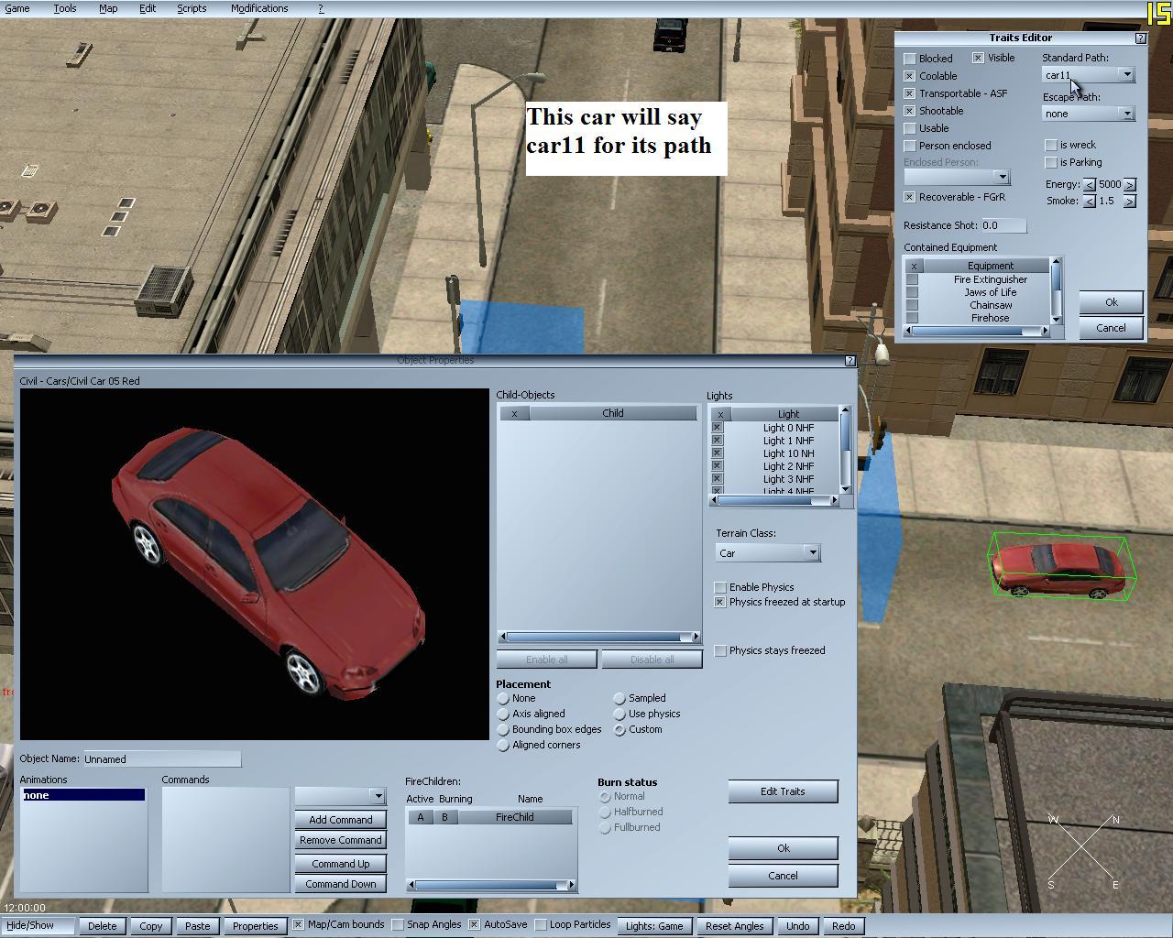Check the Jaws of Life equipment box
This screenshot has height=938, width=1173.
click(x=912, y=292)
